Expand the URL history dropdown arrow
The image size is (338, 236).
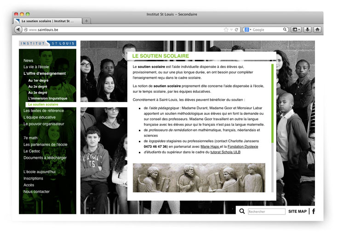[x=231, y=29]
